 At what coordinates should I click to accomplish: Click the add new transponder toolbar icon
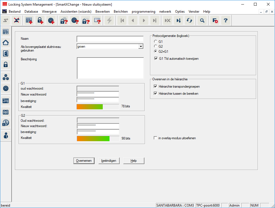tap(51, 21)
